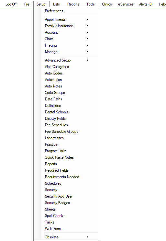Select Log Off in menu bar
This screenshot has height=241, width=166.
11,4
